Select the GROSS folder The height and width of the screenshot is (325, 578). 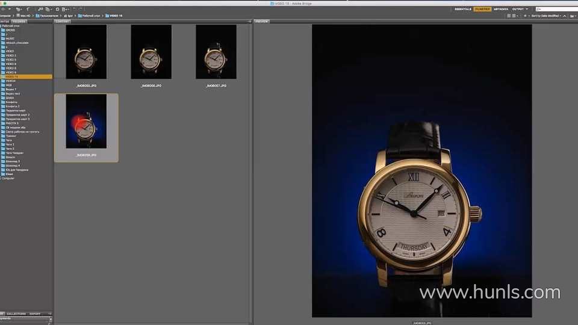[10, 30]
